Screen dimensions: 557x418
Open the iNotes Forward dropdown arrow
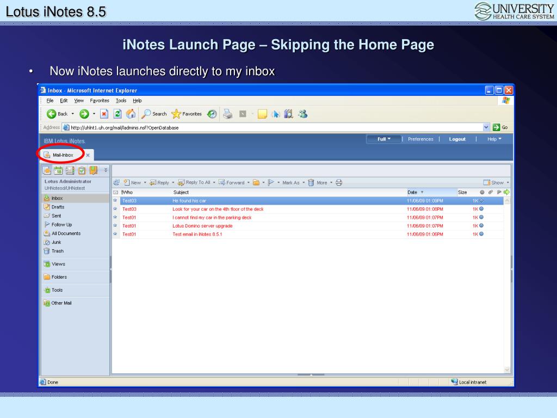pos(248,183)
